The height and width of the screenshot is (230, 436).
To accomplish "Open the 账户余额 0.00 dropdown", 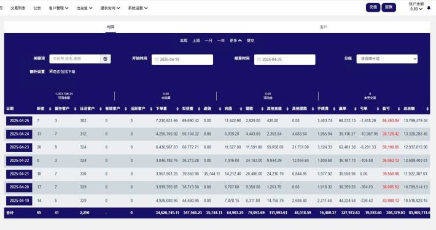I will [x=416, y=9].
